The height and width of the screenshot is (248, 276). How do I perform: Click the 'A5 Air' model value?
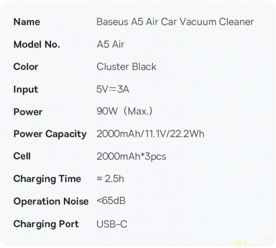[x=110, y=44]
